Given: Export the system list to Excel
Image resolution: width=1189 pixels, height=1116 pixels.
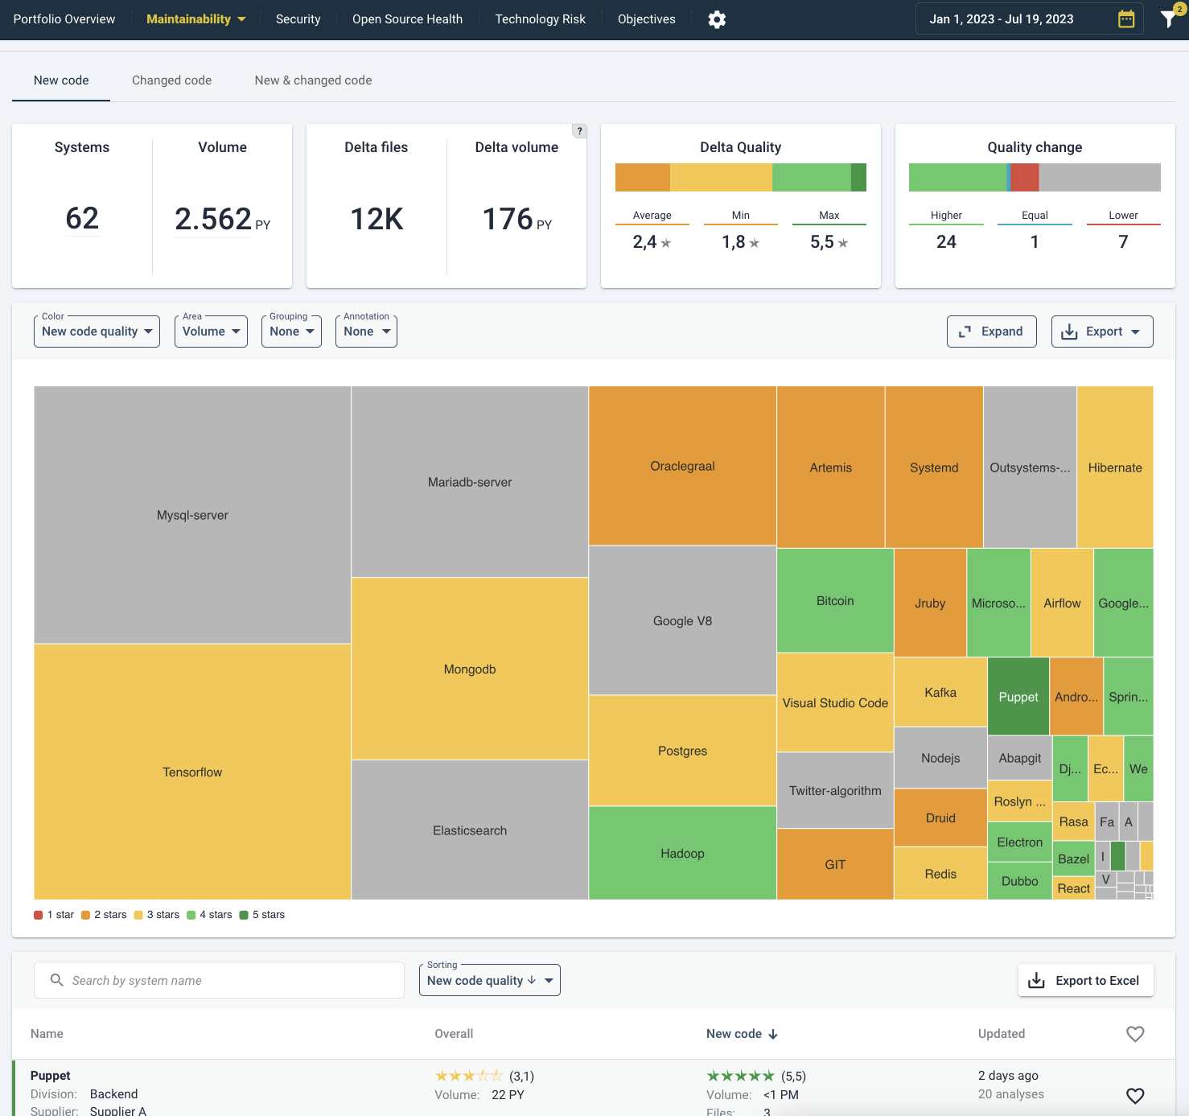Looking at the screenshot, I should [1086, 980].
